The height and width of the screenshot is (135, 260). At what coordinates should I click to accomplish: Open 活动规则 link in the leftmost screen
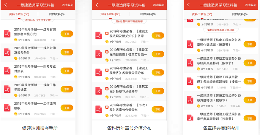point(67,5)
